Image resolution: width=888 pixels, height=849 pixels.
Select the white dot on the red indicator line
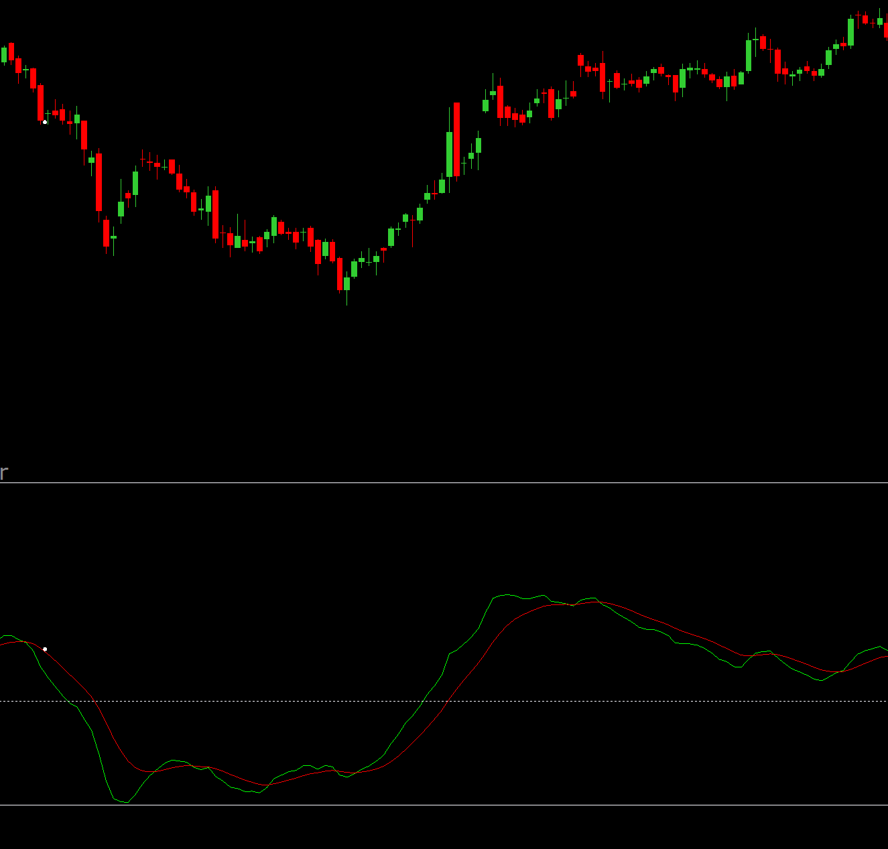[45, 649]
